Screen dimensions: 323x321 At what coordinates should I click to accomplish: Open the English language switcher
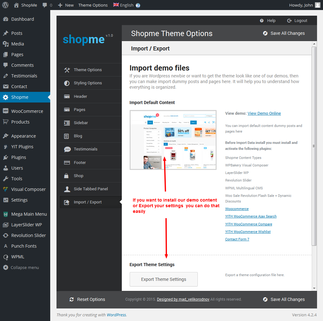tap(123, 5)
